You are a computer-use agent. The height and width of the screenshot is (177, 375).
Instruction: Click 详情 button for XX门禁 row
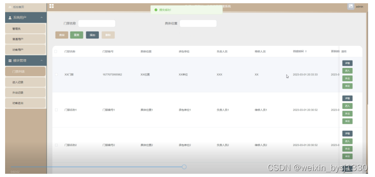[x=347, y=63]
